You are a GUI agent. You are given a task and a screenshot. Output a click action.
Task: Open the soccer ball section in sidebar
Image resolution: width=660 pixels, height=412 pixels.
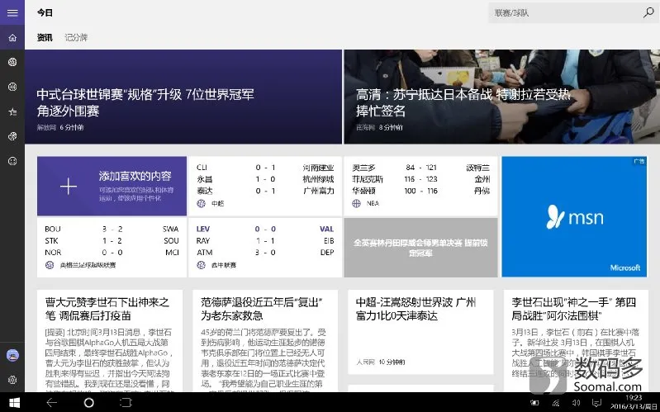tap(12, 62)
